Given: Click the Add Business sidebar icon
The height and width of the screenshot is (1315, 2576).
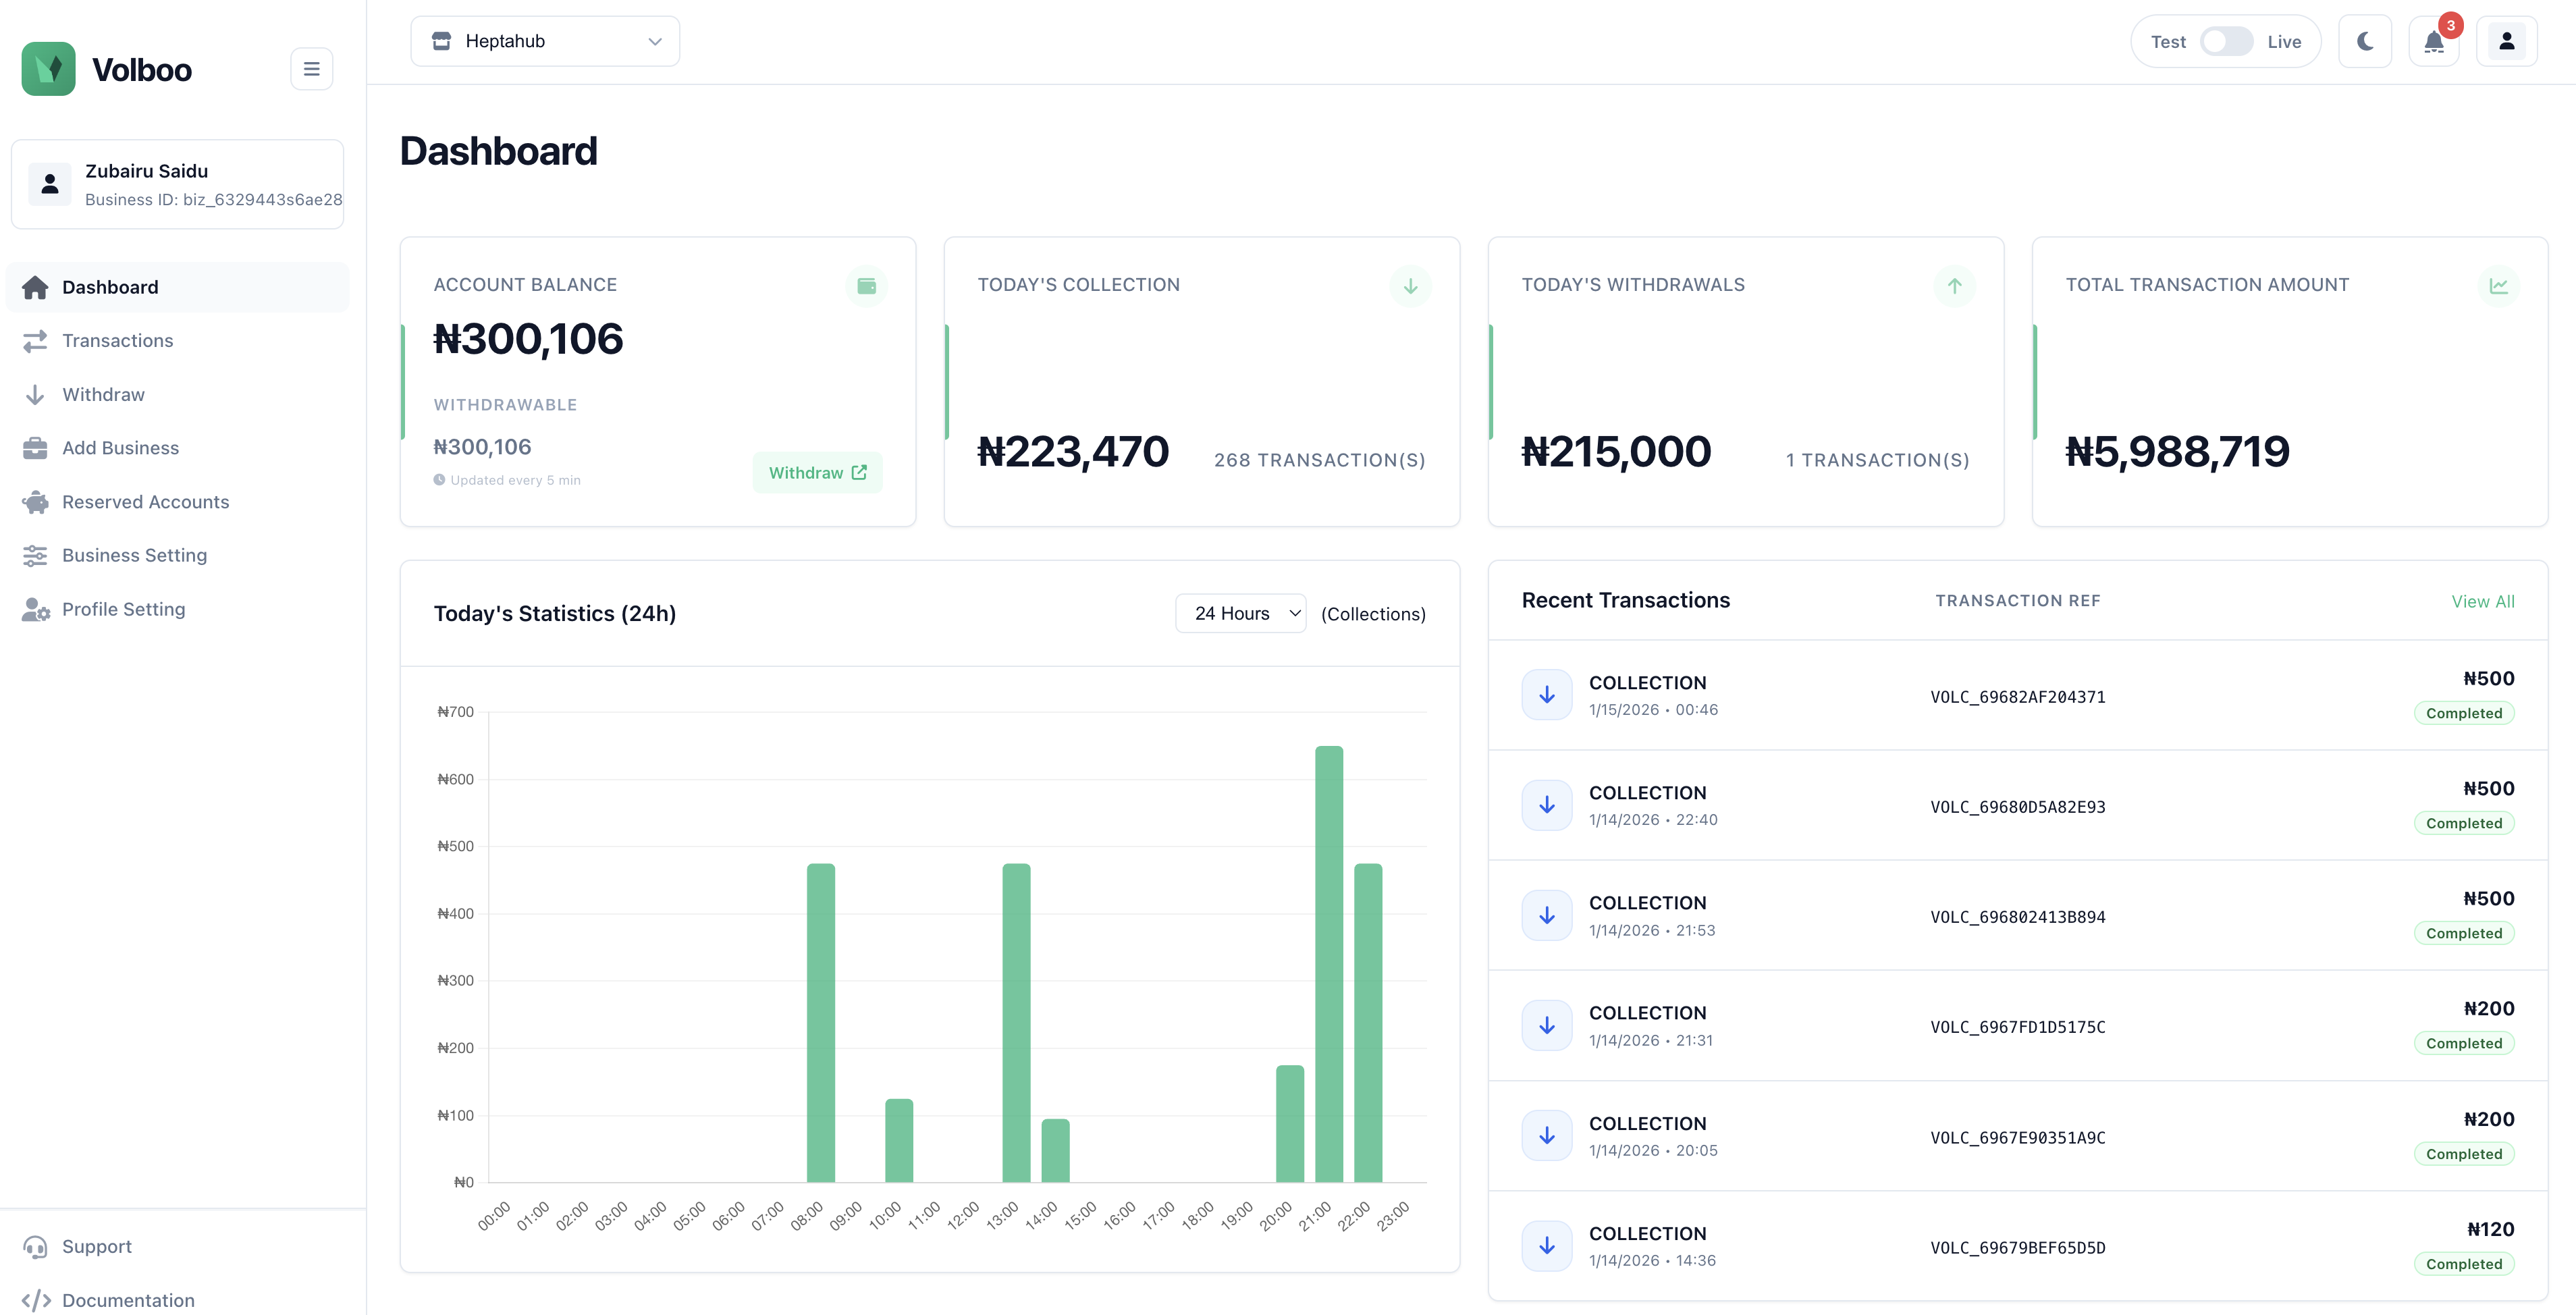Looking at the screenshot, I should click(x=36, y=448).
